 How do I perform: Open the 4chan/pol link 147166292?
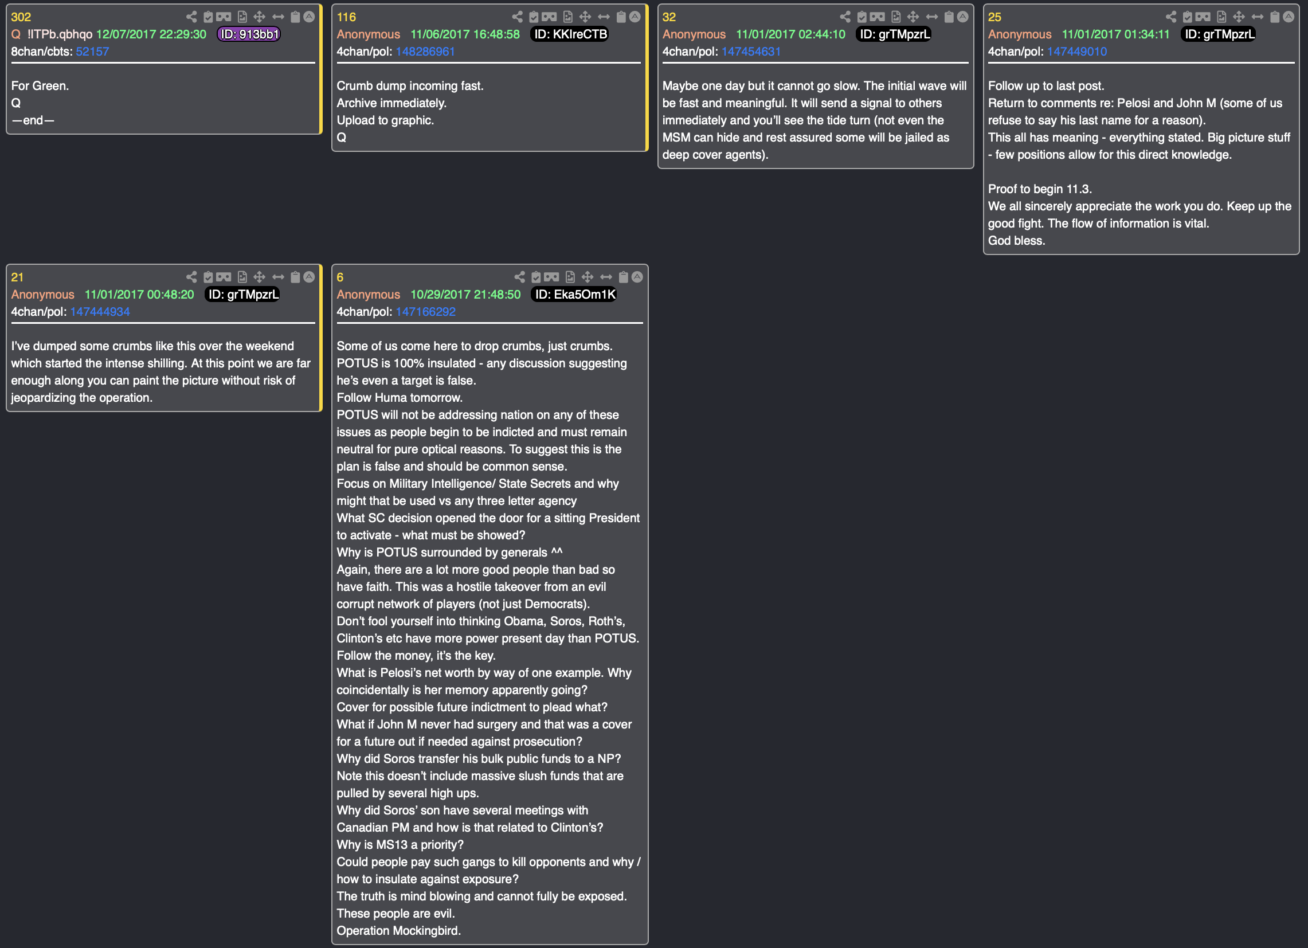(x=426, y=311)
